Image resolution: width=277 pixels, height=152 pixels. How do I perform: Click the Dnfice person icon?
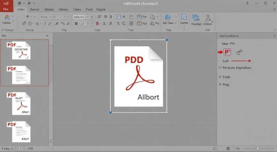208,18
